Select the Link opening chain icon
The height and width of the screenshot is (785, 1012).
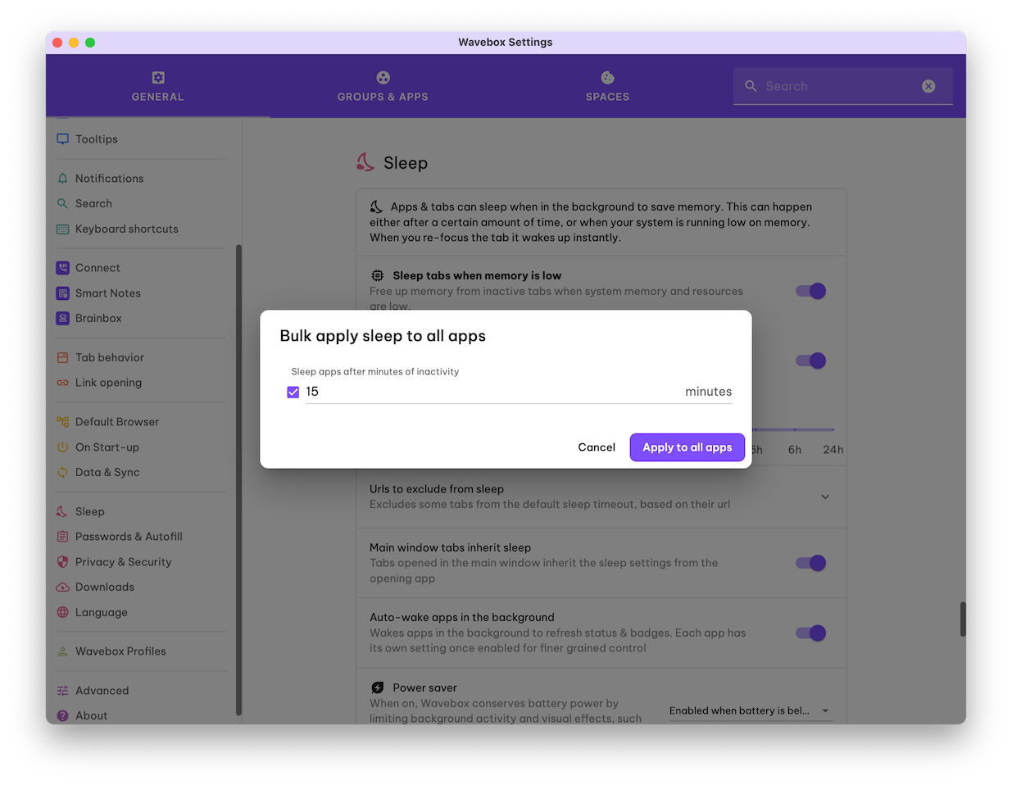point(62,383)
